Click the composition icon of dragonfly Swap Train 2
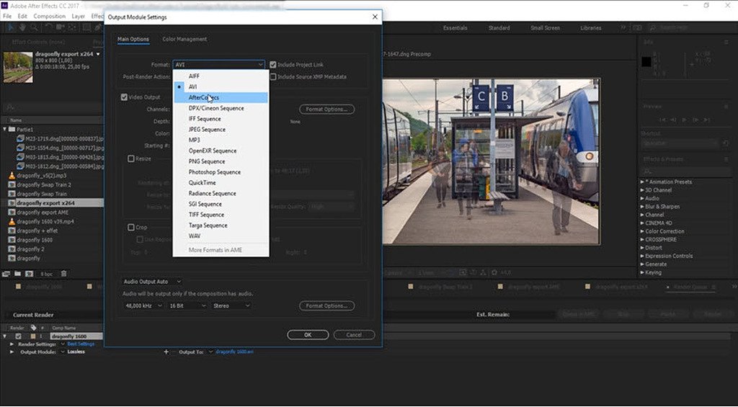 (12, 184)
